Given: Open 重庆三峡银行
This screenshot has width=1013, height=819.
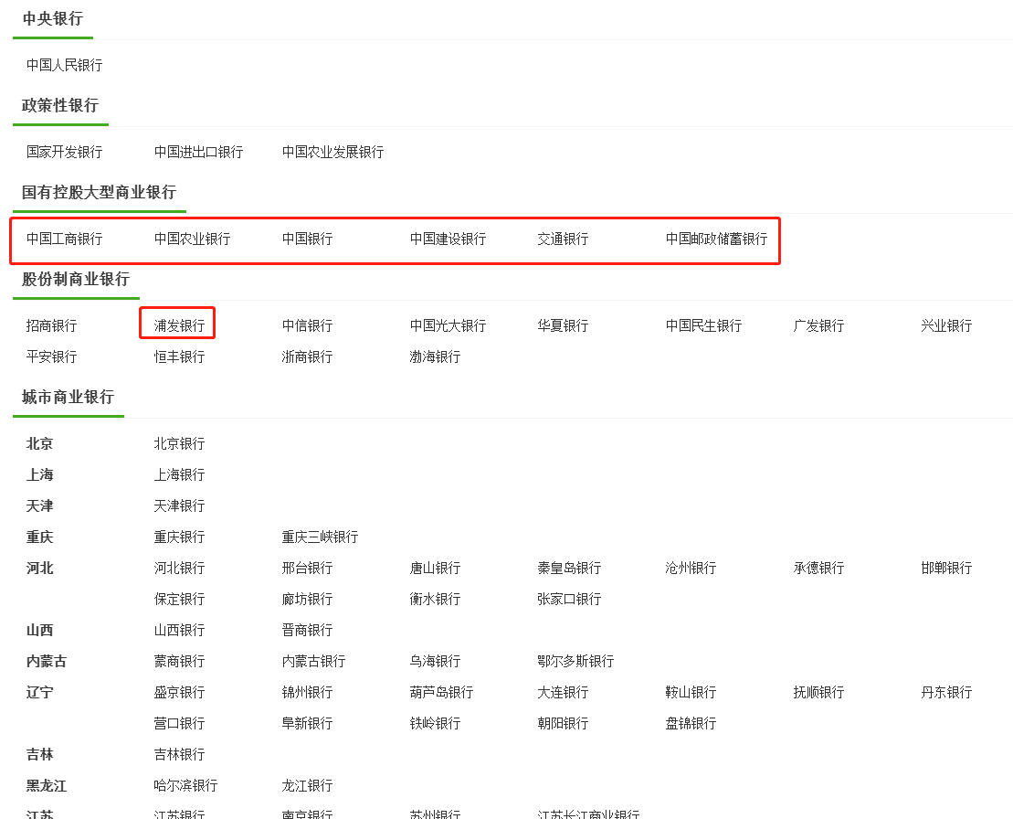Looking at the screenshot, I should [x=320, y=537].
